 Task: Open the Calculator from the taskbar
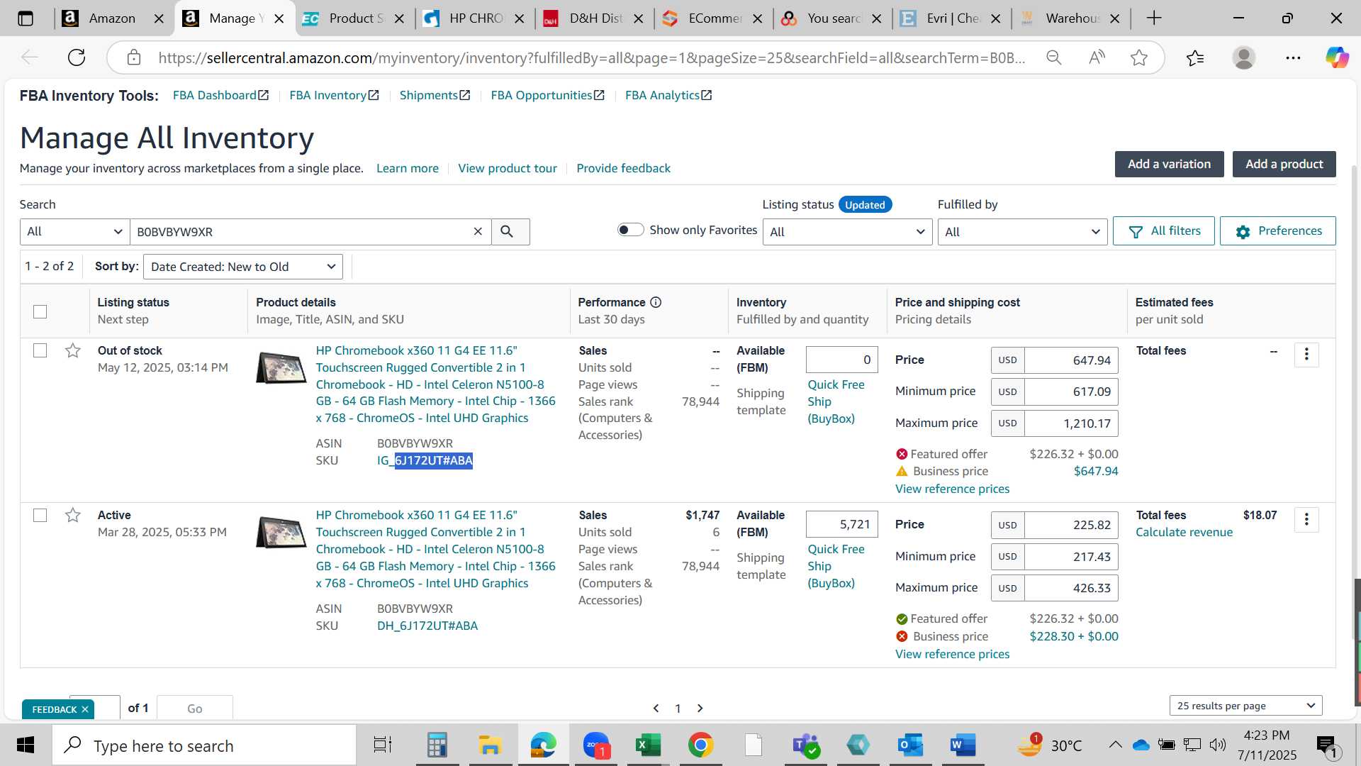437,745
